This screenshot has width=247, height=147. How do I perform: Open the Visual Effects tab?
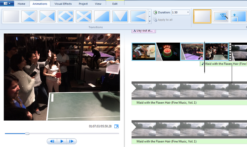point(63,4)
